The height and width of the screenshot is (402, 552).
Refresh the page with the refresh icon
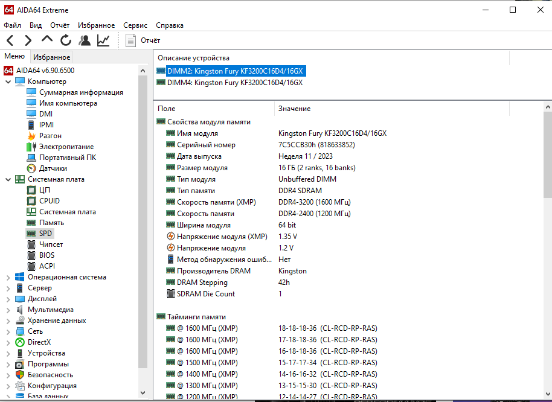pos(66,40)
